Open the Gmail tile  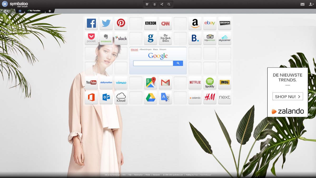[165, 83]
